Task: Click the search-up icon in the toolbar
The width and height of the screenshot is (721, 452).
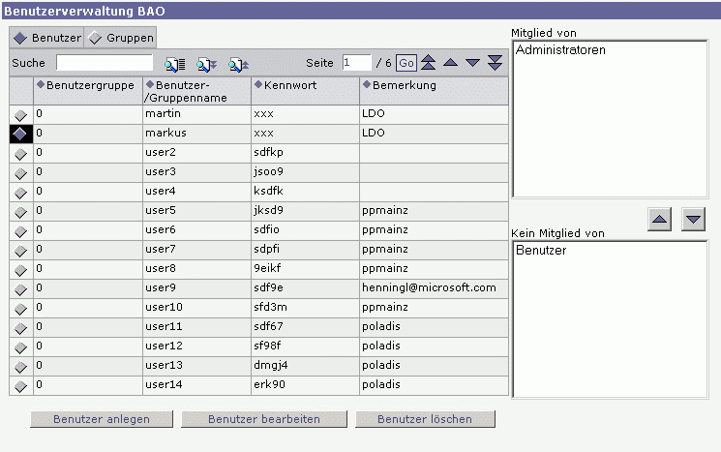Action: click(x=239, y=63)
